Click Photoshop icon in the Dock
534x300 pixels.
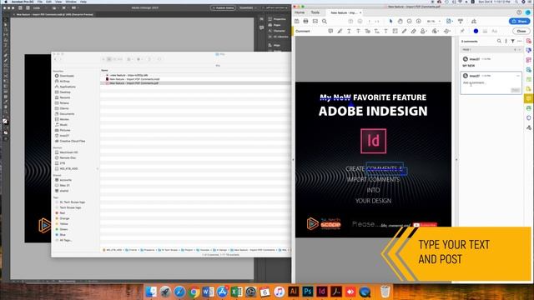click(308, 292)
